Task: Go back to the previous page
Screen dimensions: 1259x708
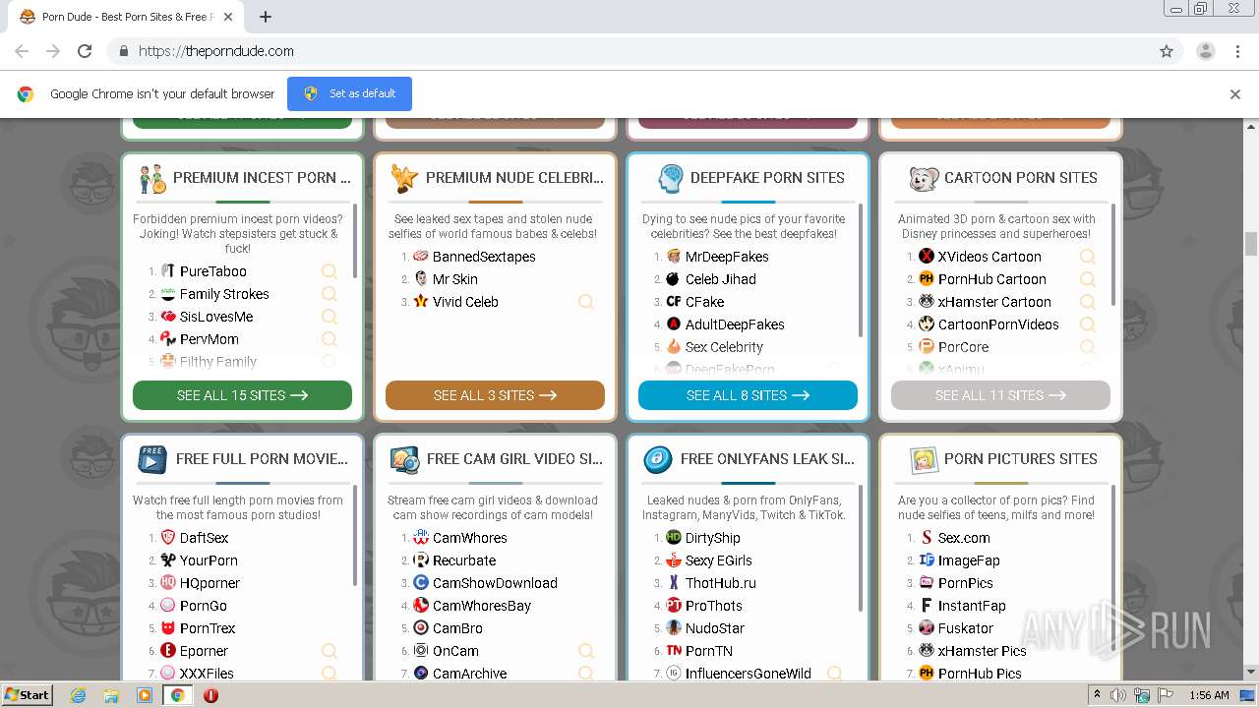Action: pyautogui.click(x=22, y=51)
